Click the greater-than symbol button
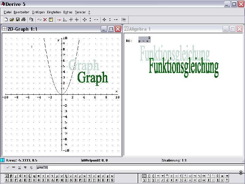This screenshot has height=184, width=245. point(181,180)
